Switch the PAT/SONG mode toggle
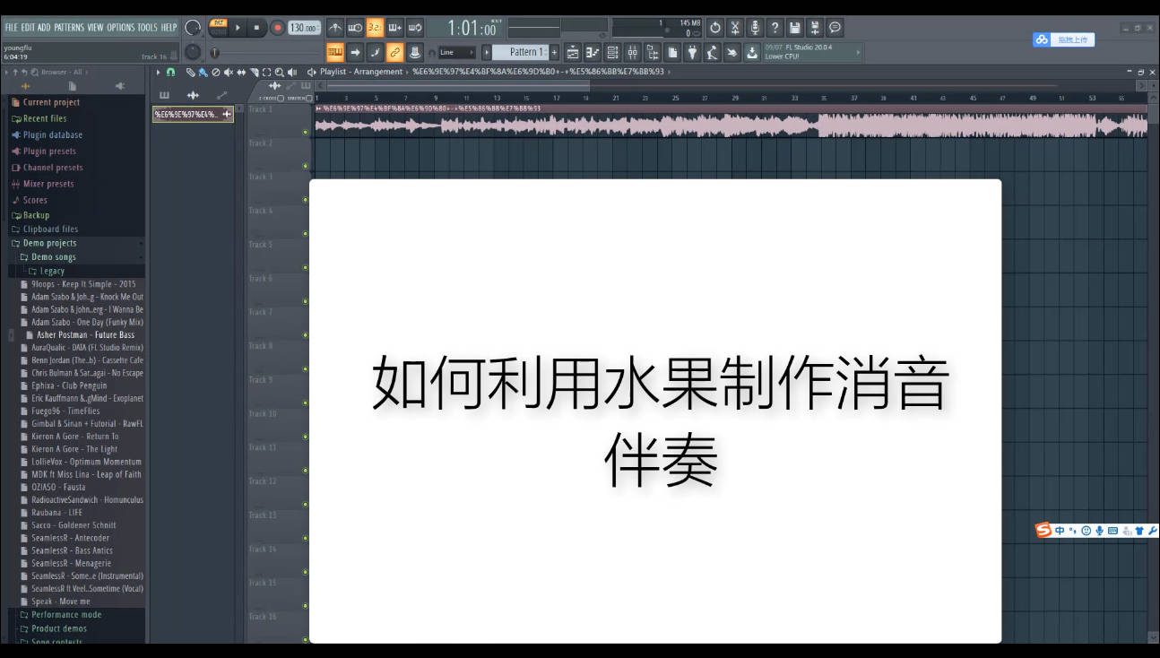 [x=218, y=27]
